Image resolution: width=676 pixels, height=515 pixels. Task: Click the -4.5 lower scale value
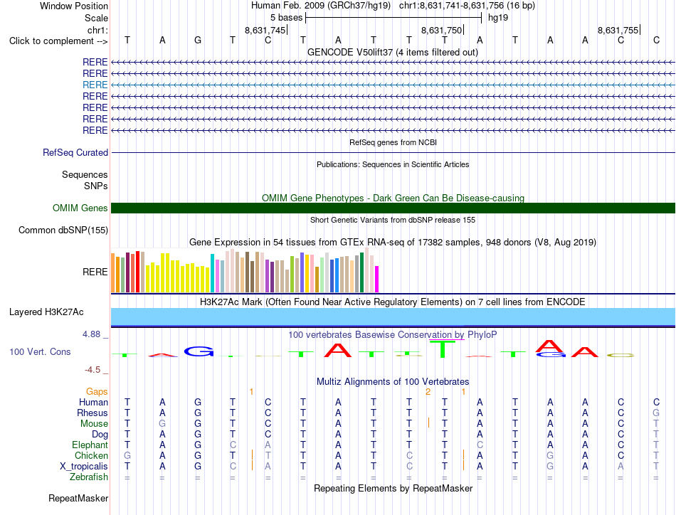[93, 370]
